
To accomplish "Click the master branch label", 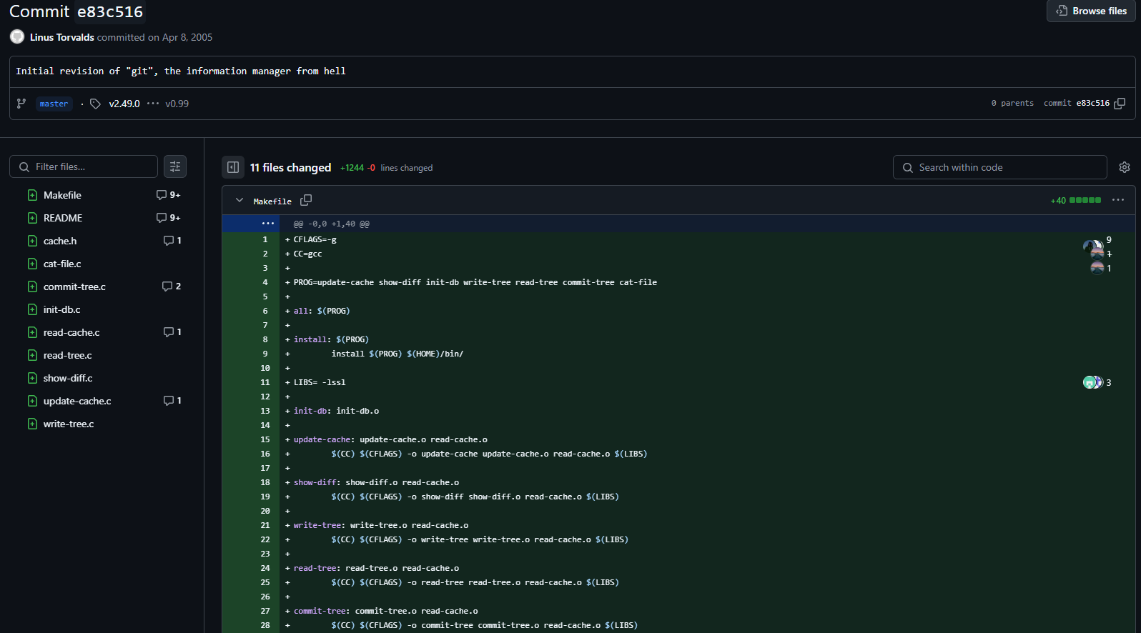I will click(54, 104).
